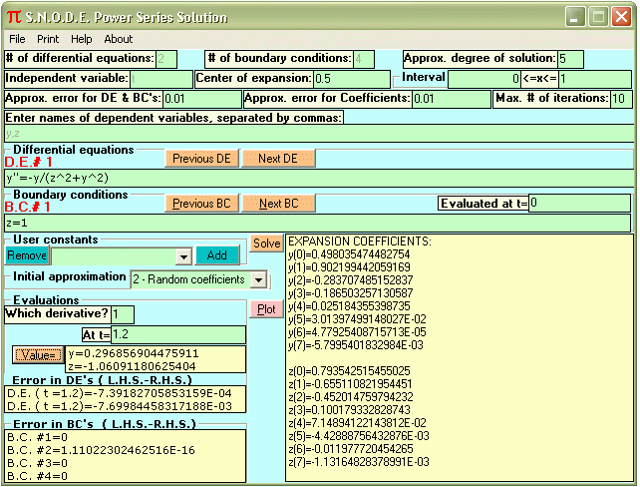Add a user constant
This screenshot has height=487, width=640.
(x=216, y=255)
